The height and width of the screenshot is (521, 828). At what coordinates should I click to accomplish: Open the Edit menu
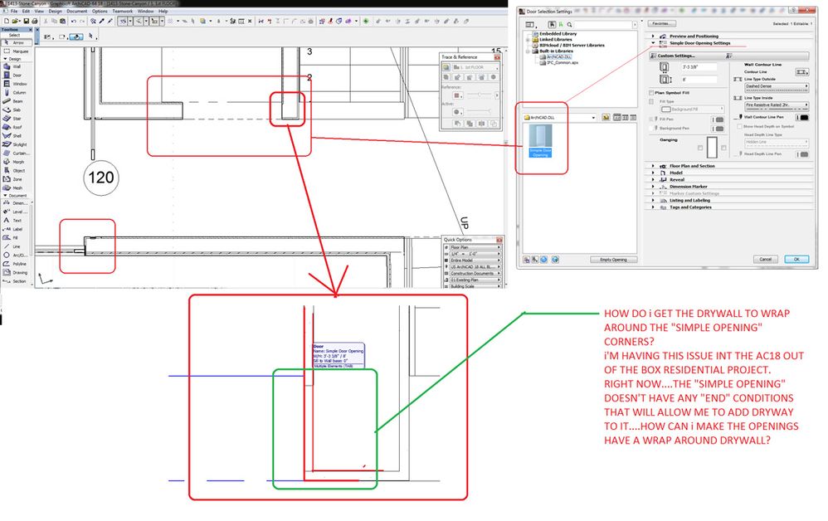click(26, 11)
